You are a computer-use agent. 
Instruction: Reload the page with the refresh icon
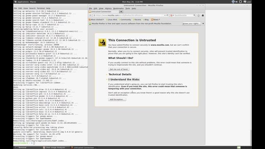[x=167, y=15]
